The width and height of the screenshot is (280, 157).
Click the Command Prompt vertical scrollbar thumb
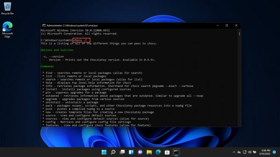[x=239, y=33]
